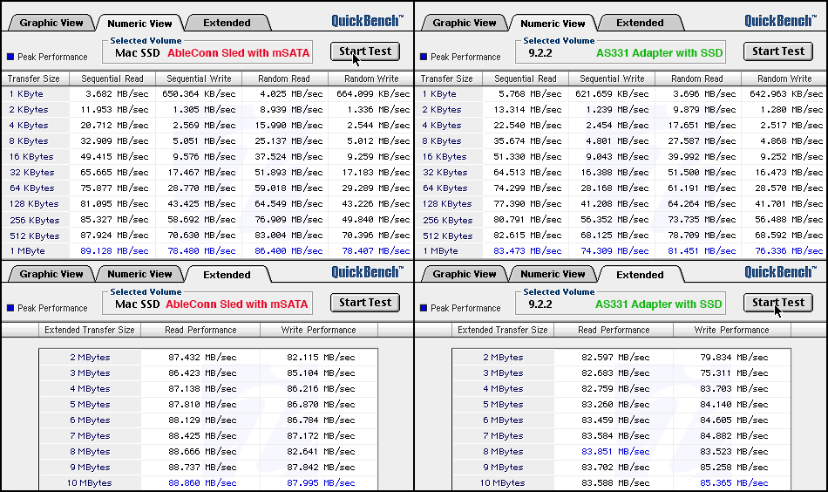Click Read Performance header in Mac SSD extended panel

[200, 330]
